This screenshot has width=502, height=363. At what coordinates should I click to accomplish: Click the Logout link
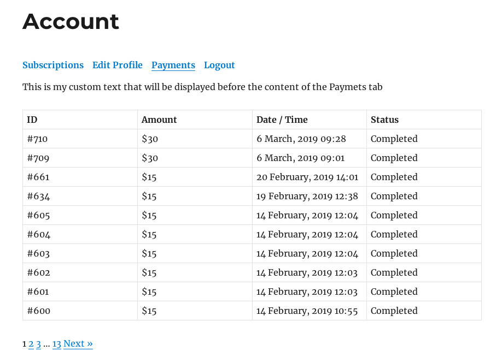219,65
